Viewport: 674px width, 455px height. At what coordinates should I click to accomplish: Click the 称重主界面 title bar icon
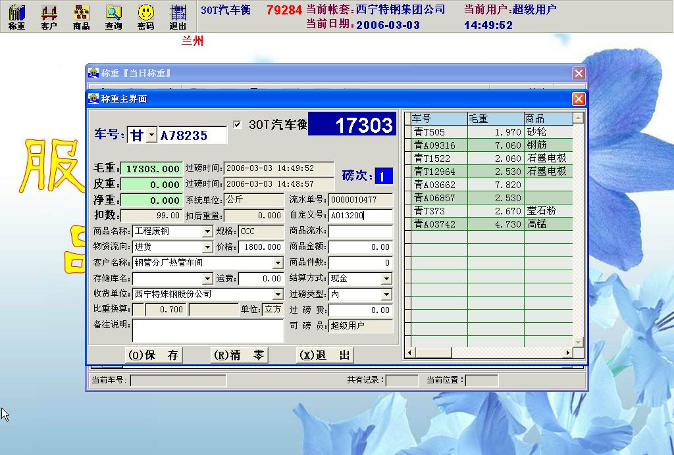pos(93,99)
